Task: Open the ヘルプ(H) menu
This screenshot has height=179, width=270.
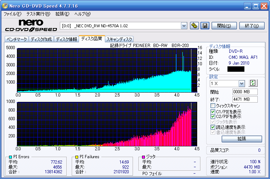Action: [x=83, y=14]
